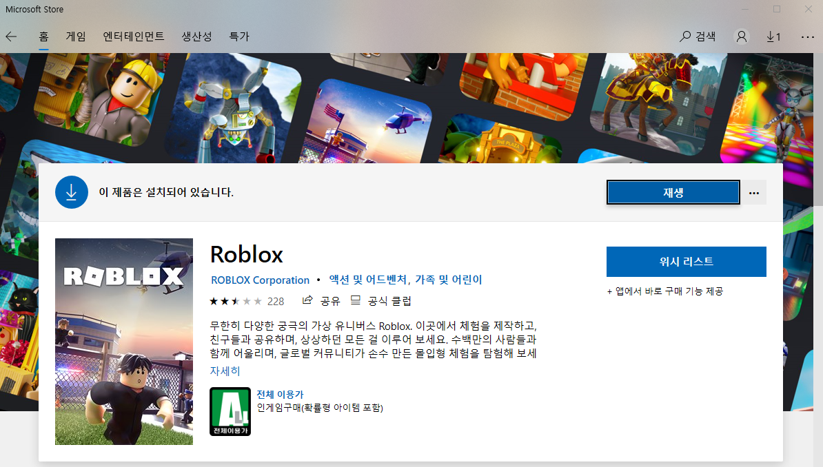Image resolution: width=823 pixels, height=467 pixels.
Task: Open more options beside 재생 button
Action: pyautogui.click(x=754, y=193)
